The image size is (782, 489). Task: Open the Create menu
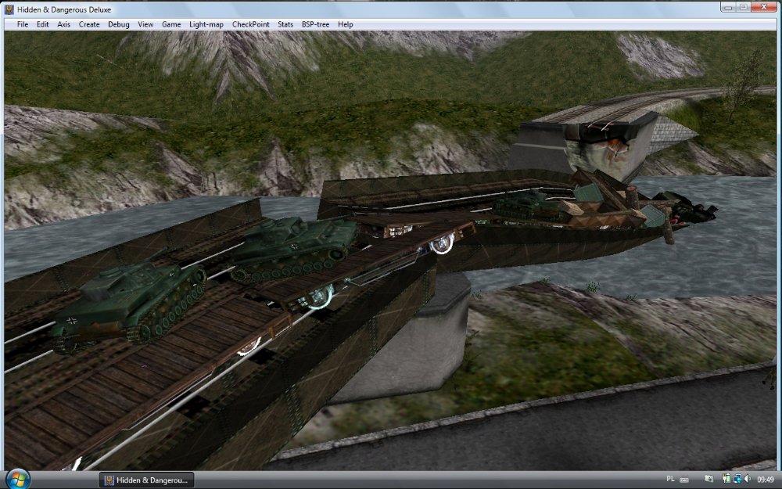coord(89,24)
